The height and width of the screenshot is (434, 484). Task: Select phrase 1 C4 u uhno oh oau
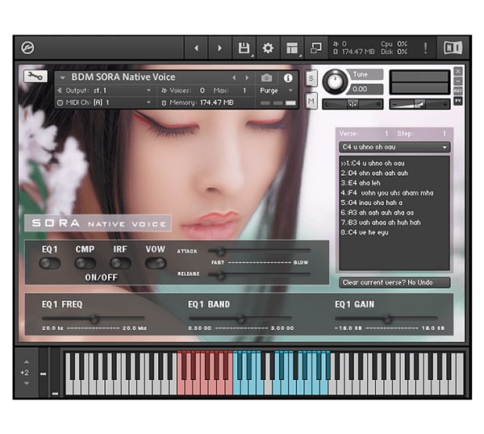[372, 163]
